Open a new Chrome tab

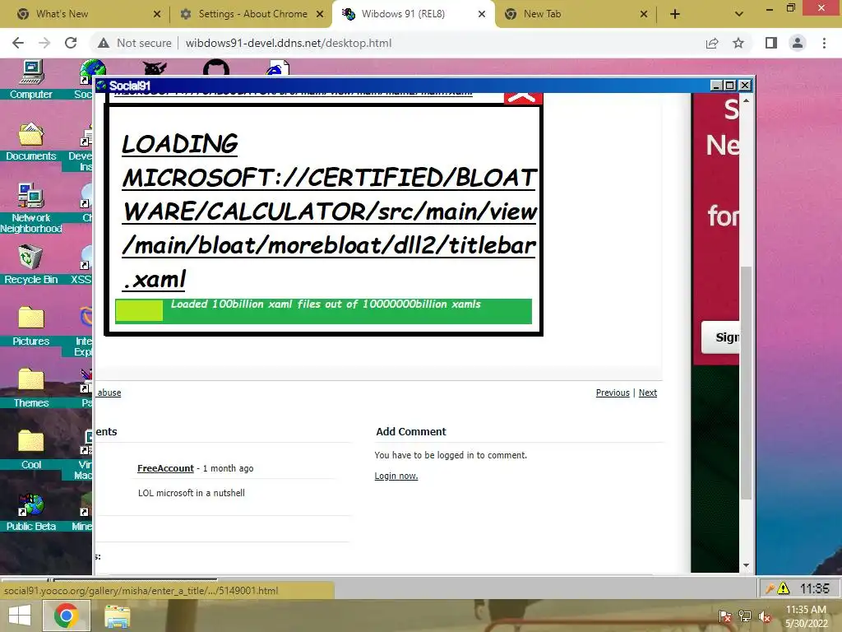coord(675,14)
